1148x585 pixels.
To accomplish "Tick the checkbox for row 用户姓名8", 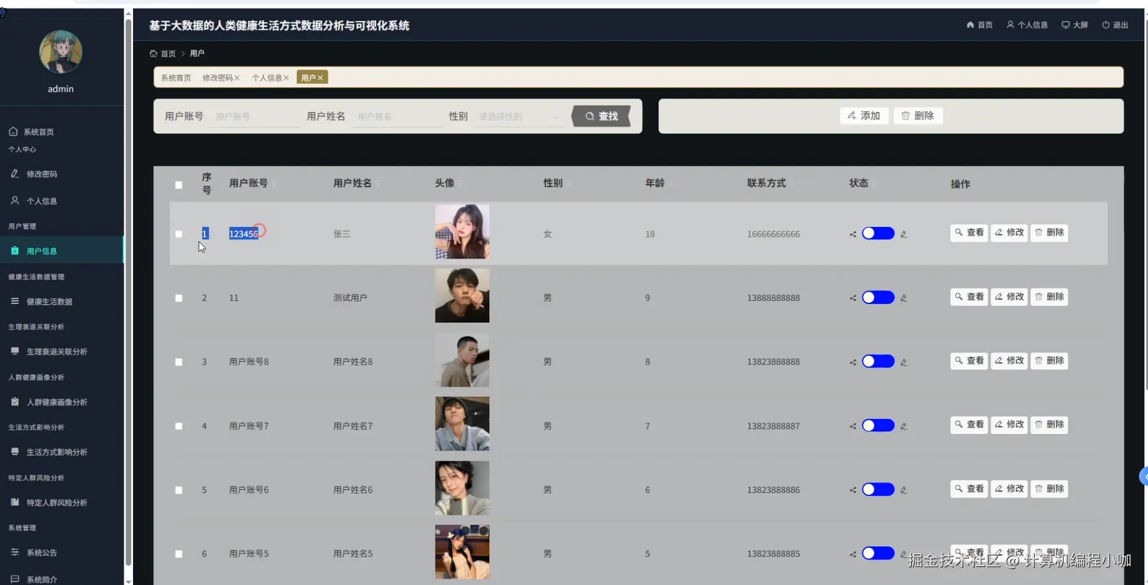I will 178,362.
